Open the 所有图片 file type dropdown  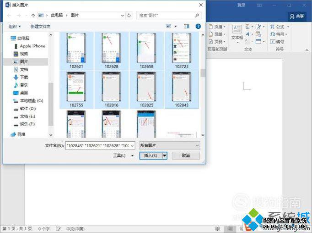pos(169,145)
